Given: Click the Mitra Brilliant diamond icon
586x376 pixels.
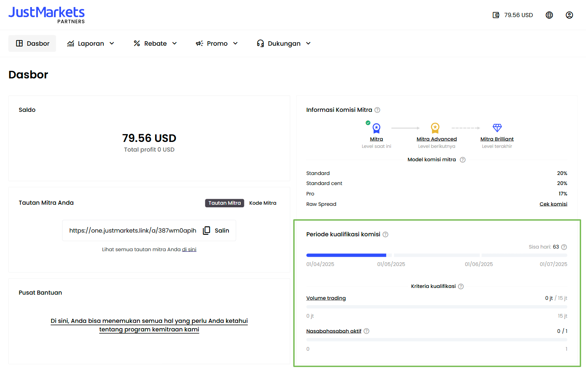Looking at the screenshot, I should click(497, 128).
